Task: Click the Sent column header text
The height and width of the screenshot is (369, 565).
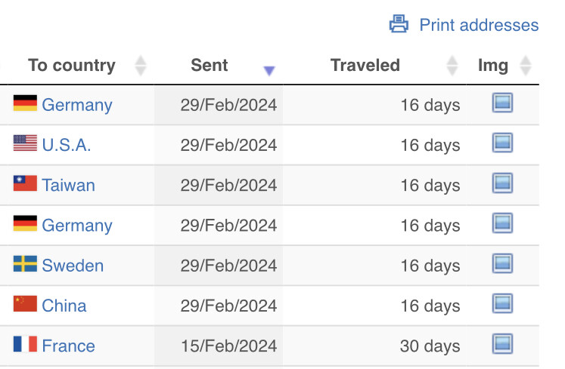Action: tap(210, 66)
